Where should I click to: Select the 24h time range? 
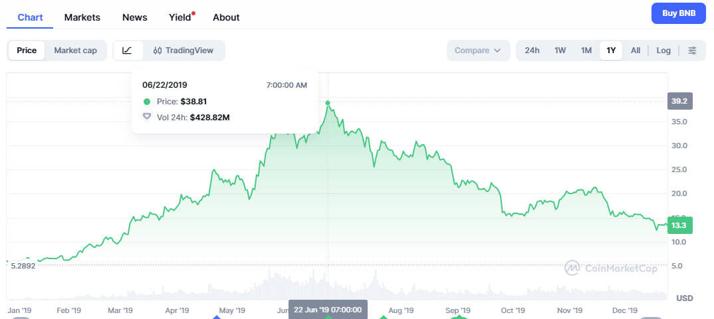pos(532,51)
